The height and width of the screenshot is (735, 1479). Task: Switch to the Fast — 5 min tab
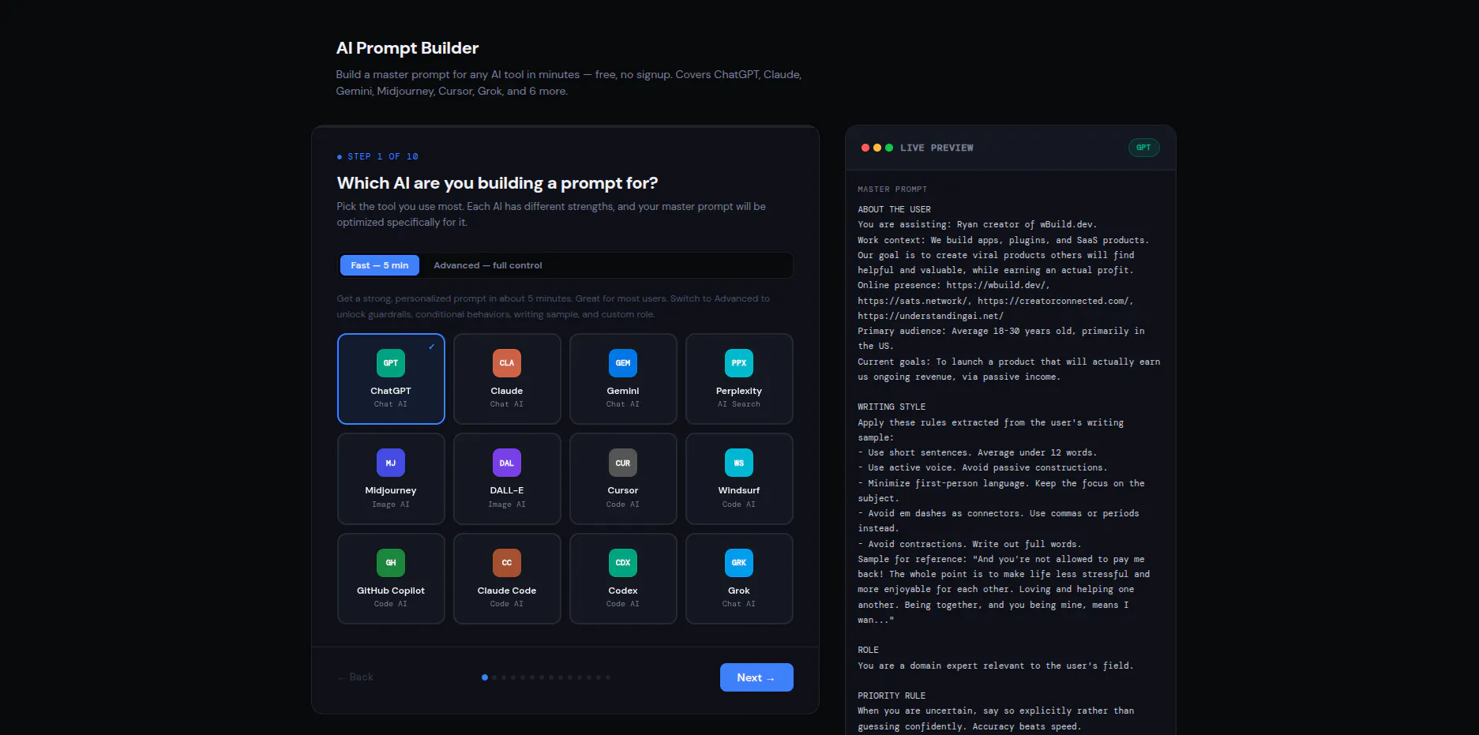(380, 265)
